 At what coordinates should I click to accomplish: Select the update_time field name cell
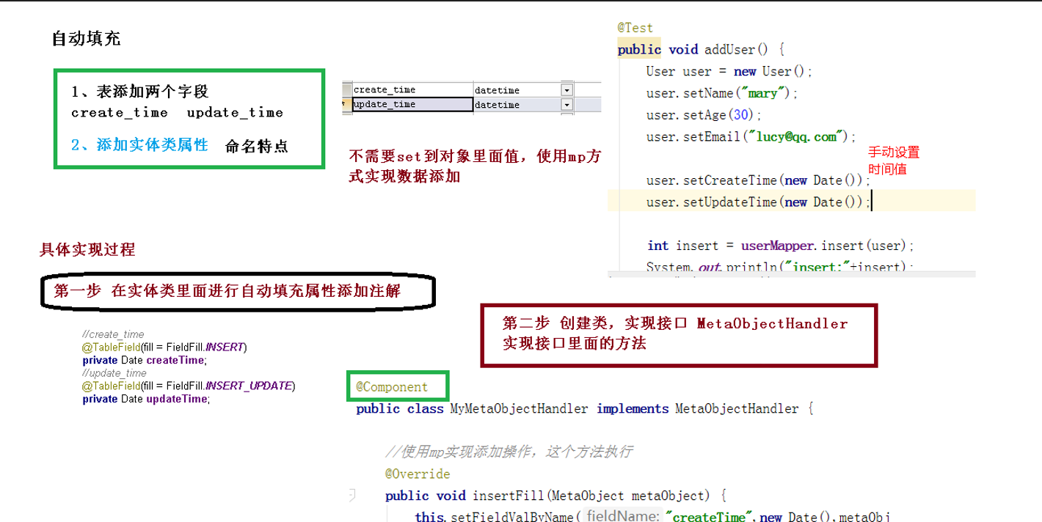click(412, 104)
